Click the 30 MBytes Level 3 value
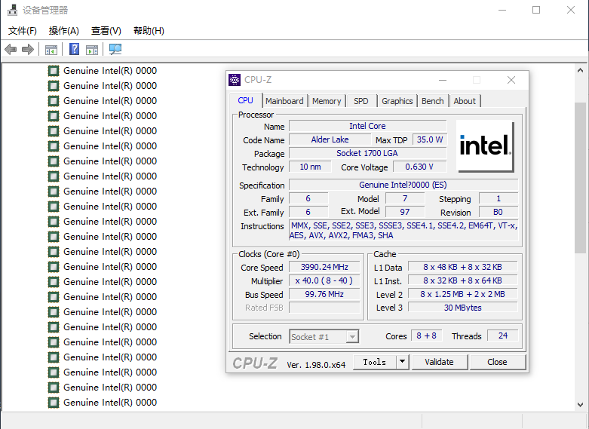 463,308
